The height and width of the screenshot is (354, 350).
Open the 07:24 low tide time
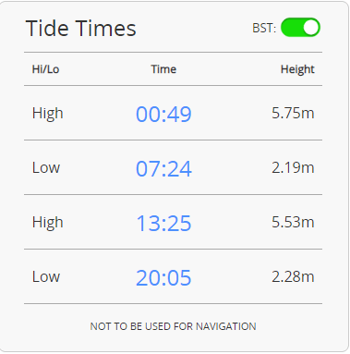pyautogui.click(x=163, y=169)
